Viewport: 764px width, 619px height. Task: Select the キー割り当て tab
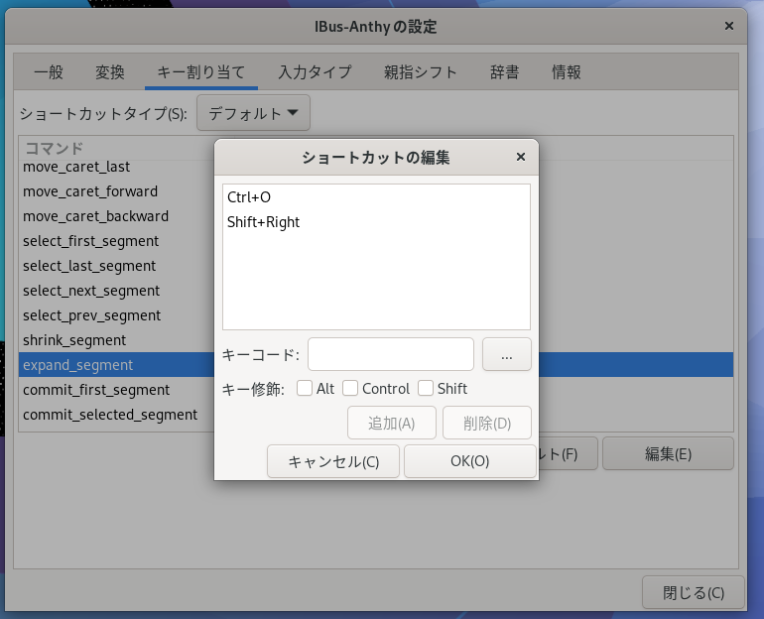[201, 72]
